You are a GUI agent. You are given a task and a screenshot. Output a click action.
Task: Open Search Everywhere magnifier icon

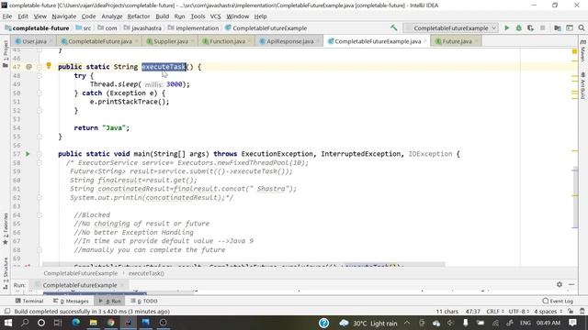(582, 27)
